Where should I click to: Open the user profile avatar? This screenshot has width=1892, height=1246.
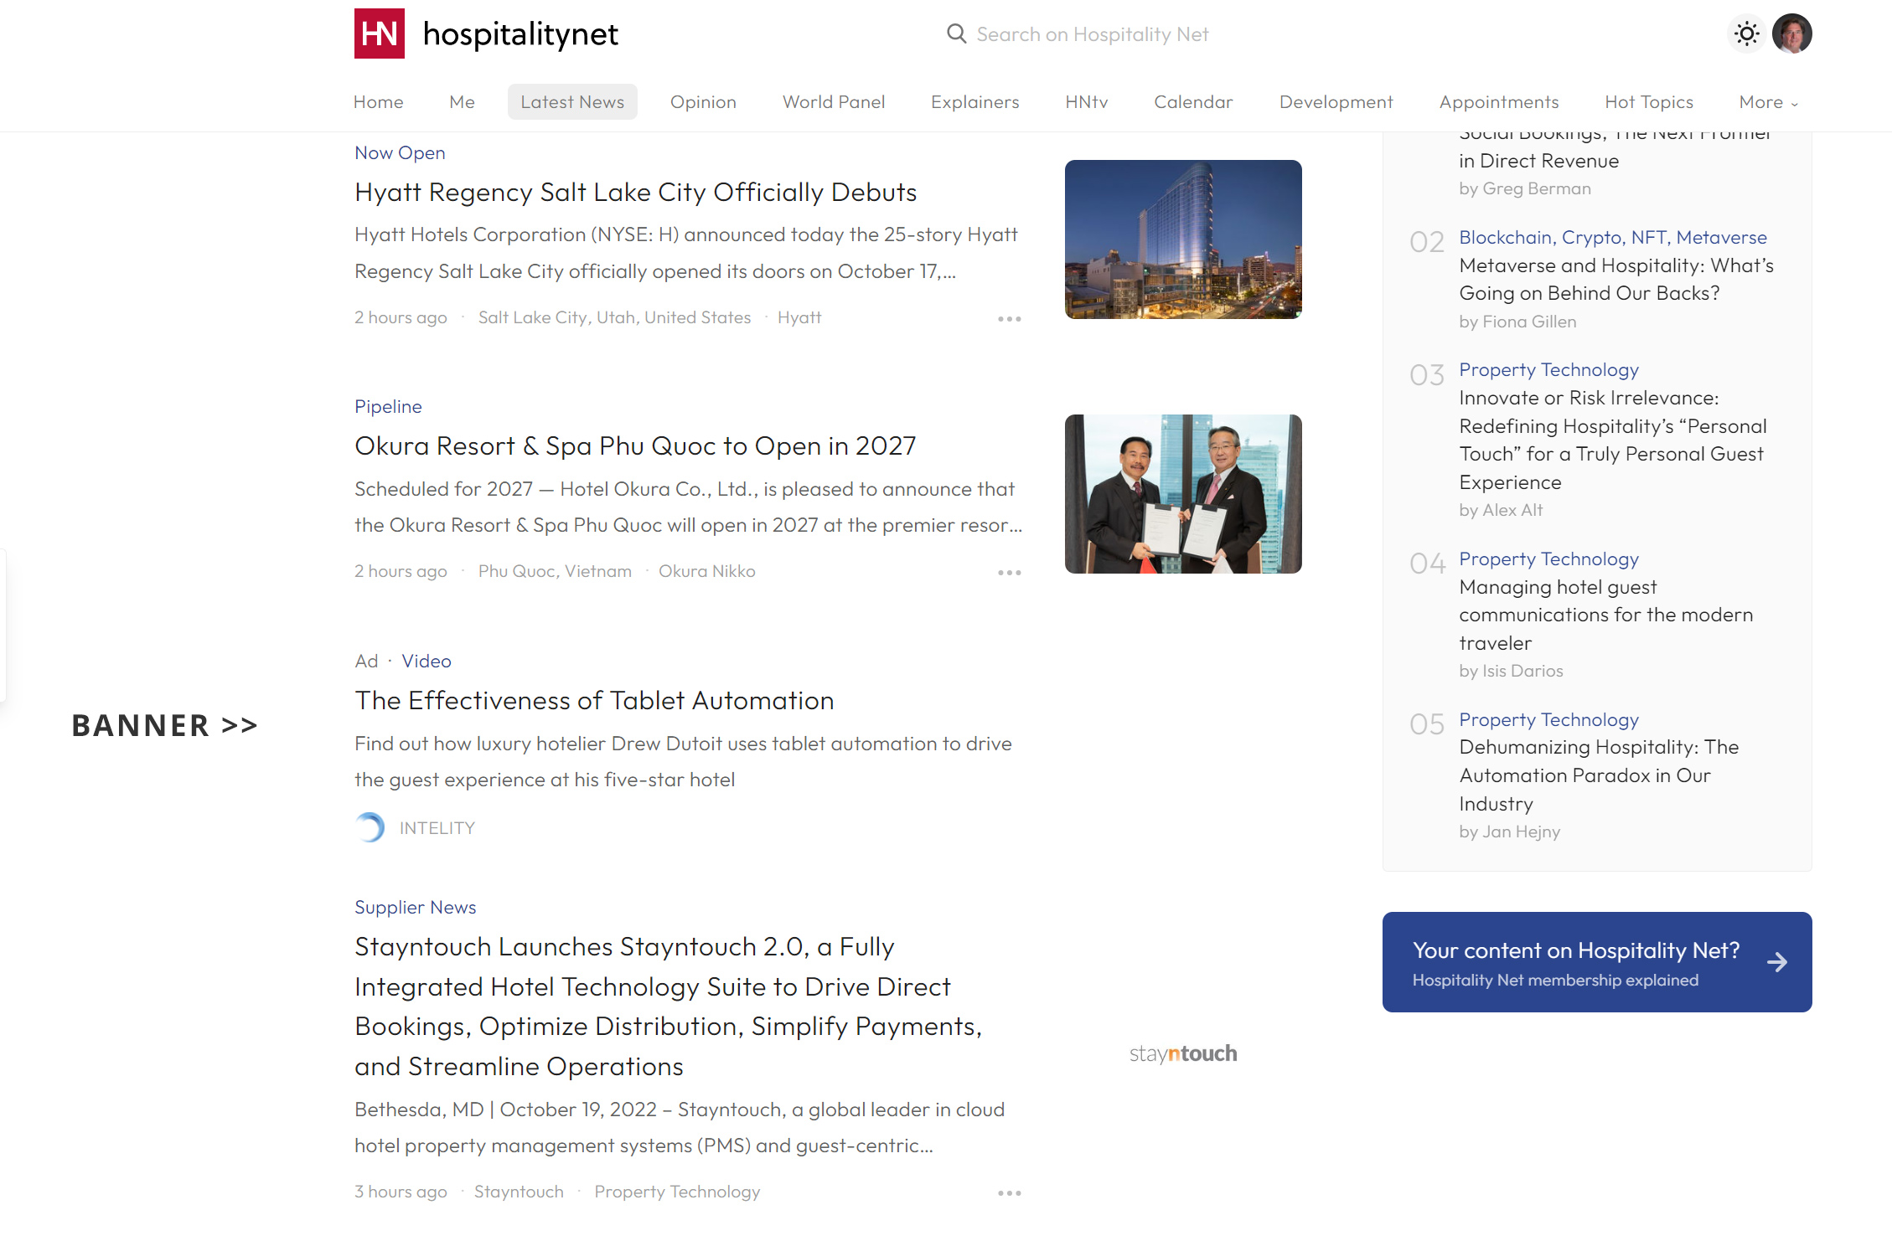[1791, 33]
